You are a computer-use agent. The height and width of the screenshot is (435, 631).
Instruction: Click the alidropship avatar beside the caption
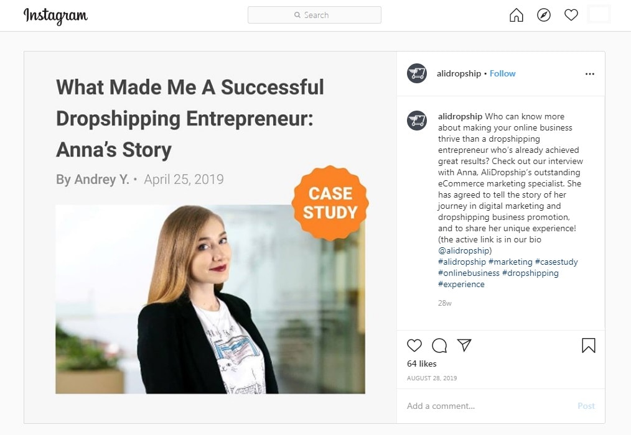point(417,121)
